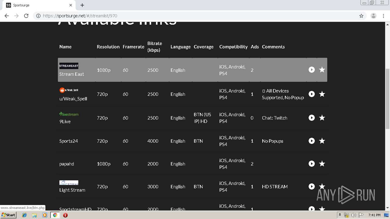390x219 pixels.
Task: Play the u/Weak_Spell stream
Action: 311,94
